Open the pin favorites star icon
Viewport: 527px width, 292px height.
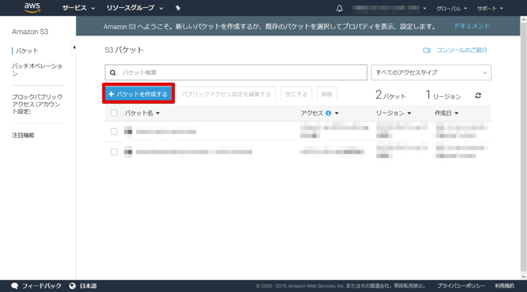coord(178,8)
